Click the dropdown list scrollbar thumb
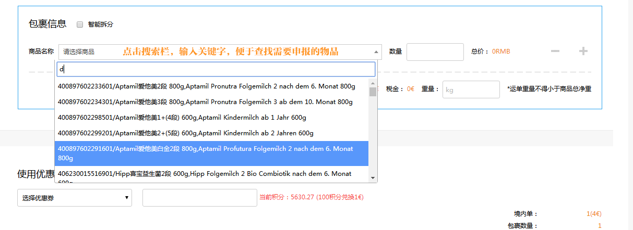Screen dimensions: 633x230 click(373, 92)
